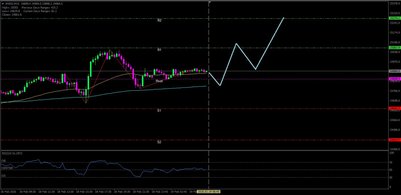This screenshot has width=401, height=195.
Task: Click the S2 support level label
Action: 159,142
